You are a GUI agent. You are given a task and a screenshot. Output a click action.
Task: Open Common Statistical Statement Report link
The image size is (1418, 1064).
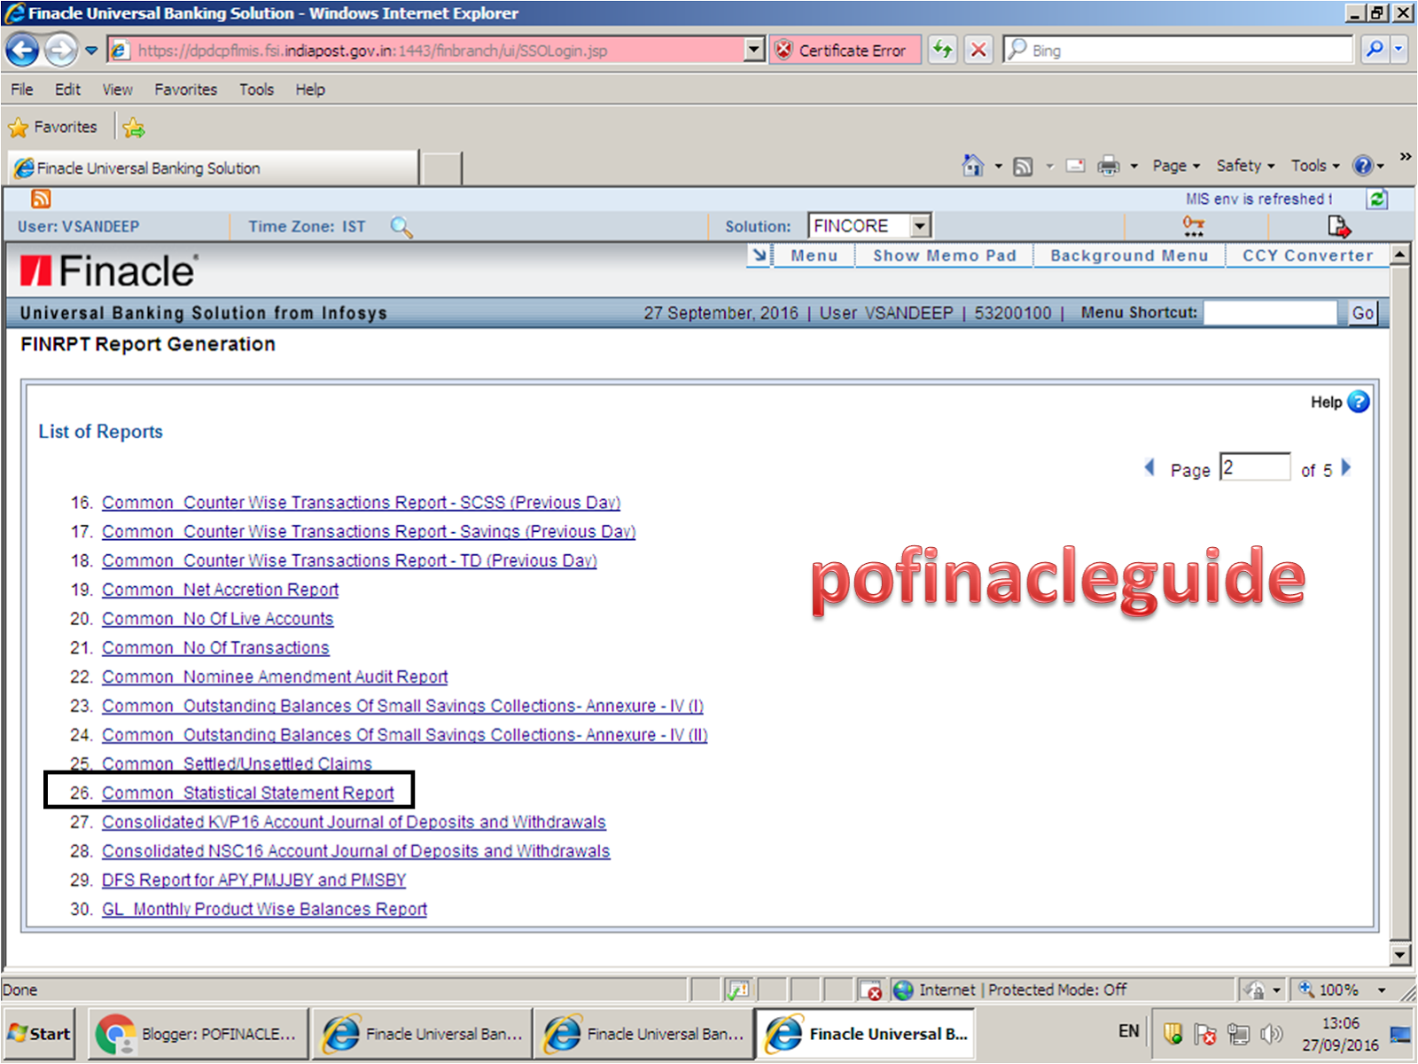(247, 793)
